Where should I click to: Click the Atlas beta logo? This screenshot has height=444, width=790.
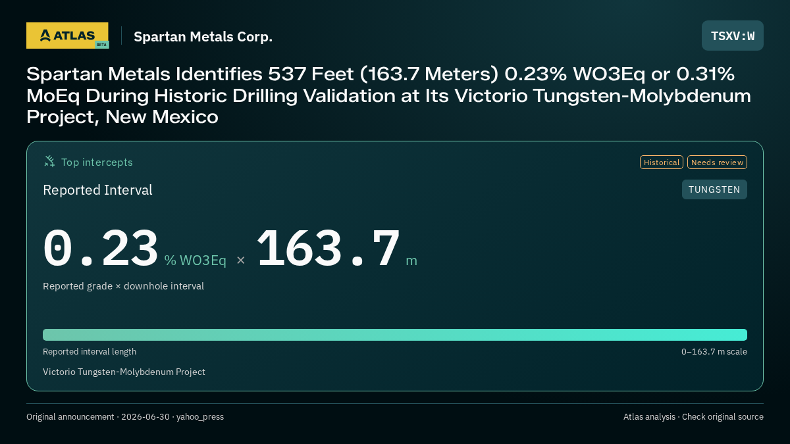(67, 36)
